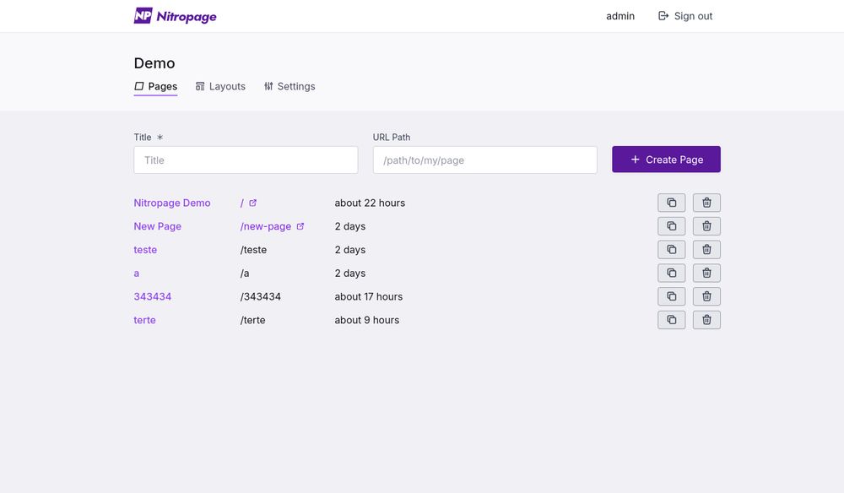Select the /343434 path text
The image size is (844, 493).
261,296
